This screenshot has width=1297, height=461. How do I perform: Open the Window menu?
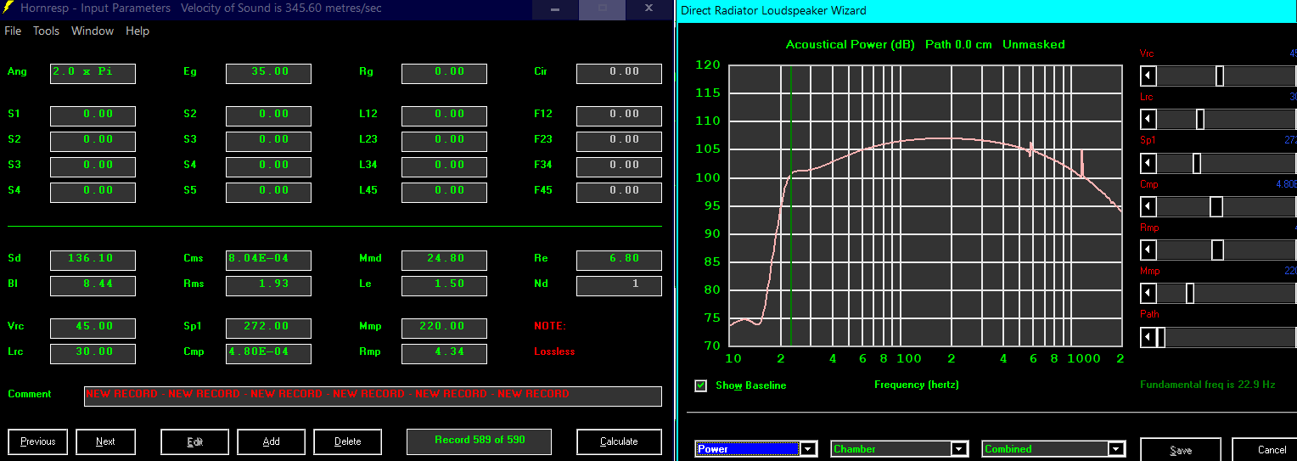click(x=93, y=31)
